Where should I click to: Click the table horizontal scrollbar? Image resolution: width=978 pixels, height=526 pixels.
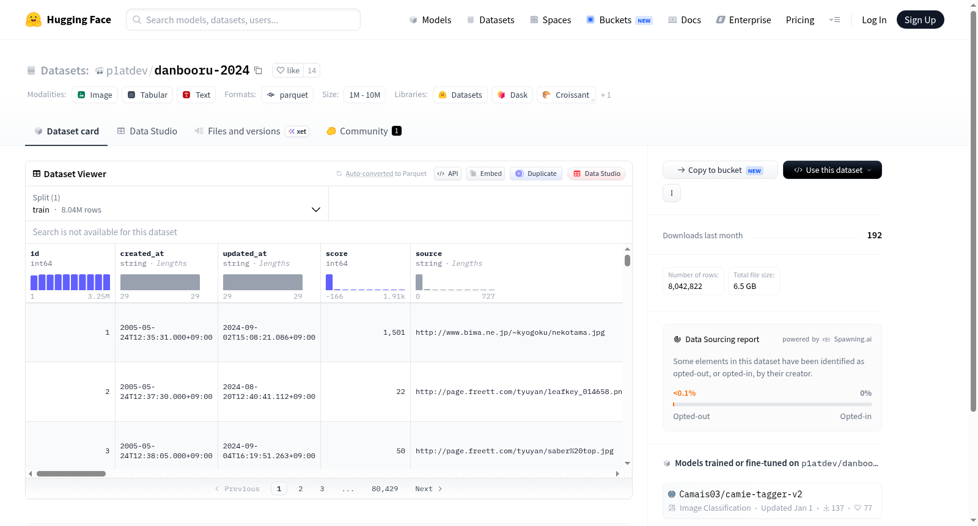[x=71, y=473]
